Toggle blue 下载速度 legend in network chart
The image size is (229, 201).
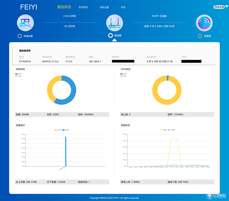(x=171, y=130)
